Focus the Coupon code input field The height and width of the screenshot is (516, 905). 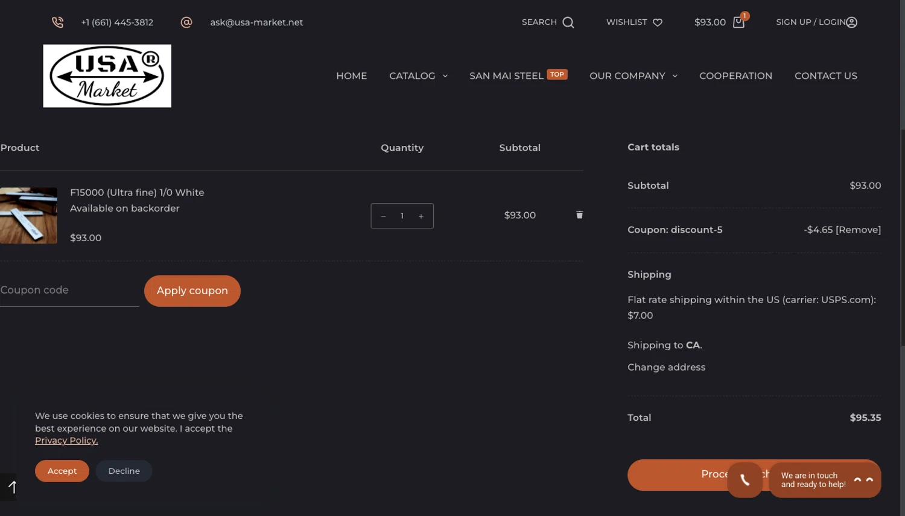click(x=69, y=291)
